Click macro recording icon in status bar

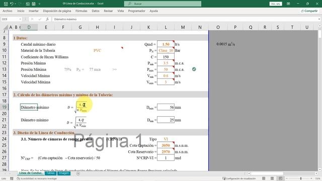pyautogui.click(x=12, y=178)
